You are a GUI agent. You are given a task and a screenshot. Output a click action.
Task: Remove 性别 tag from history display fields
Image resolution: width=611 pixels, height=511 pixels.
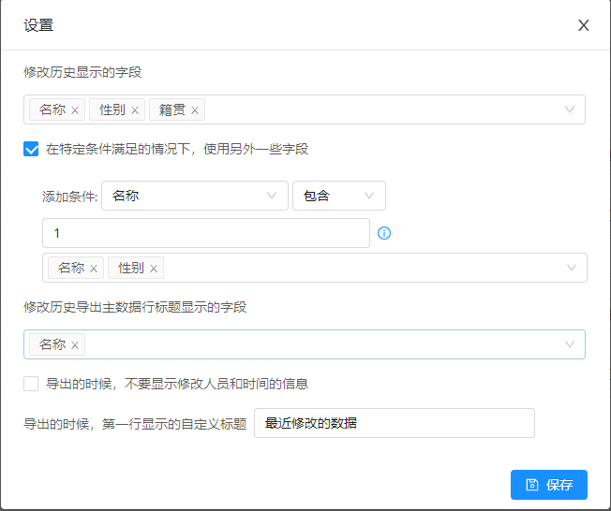click(135, 110)
